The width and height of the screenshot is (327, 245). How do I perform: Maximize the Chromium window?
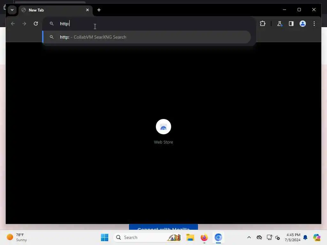click(299, 10)
